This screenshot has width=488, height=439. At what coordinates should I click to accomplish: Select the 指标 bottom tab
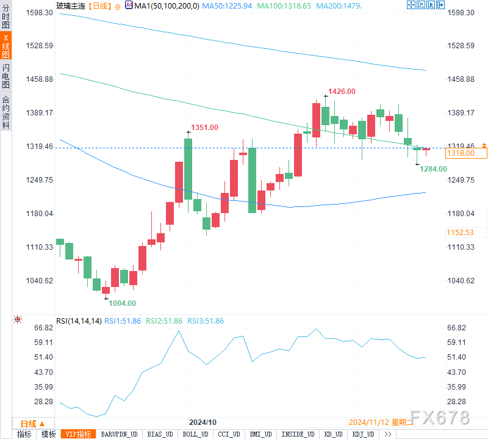[24, 434]
